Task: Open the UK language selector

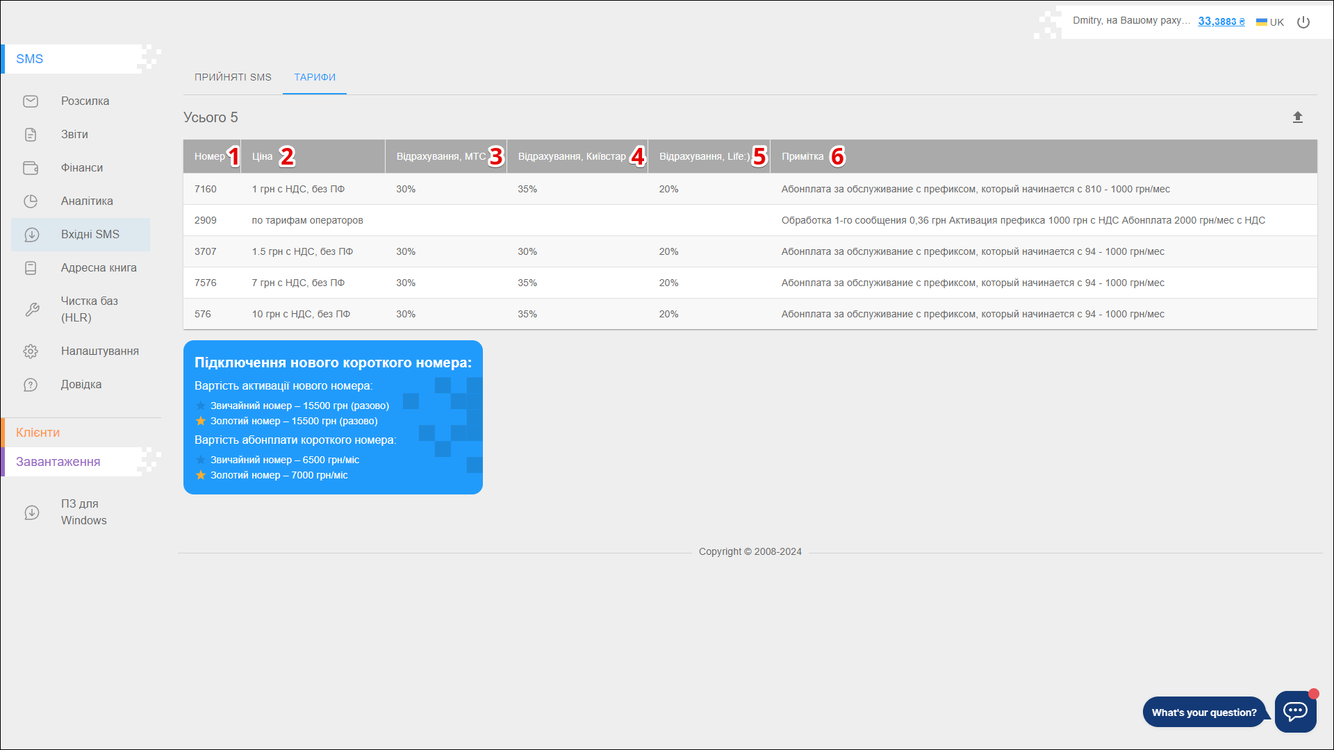Action: pos(1270,22)
